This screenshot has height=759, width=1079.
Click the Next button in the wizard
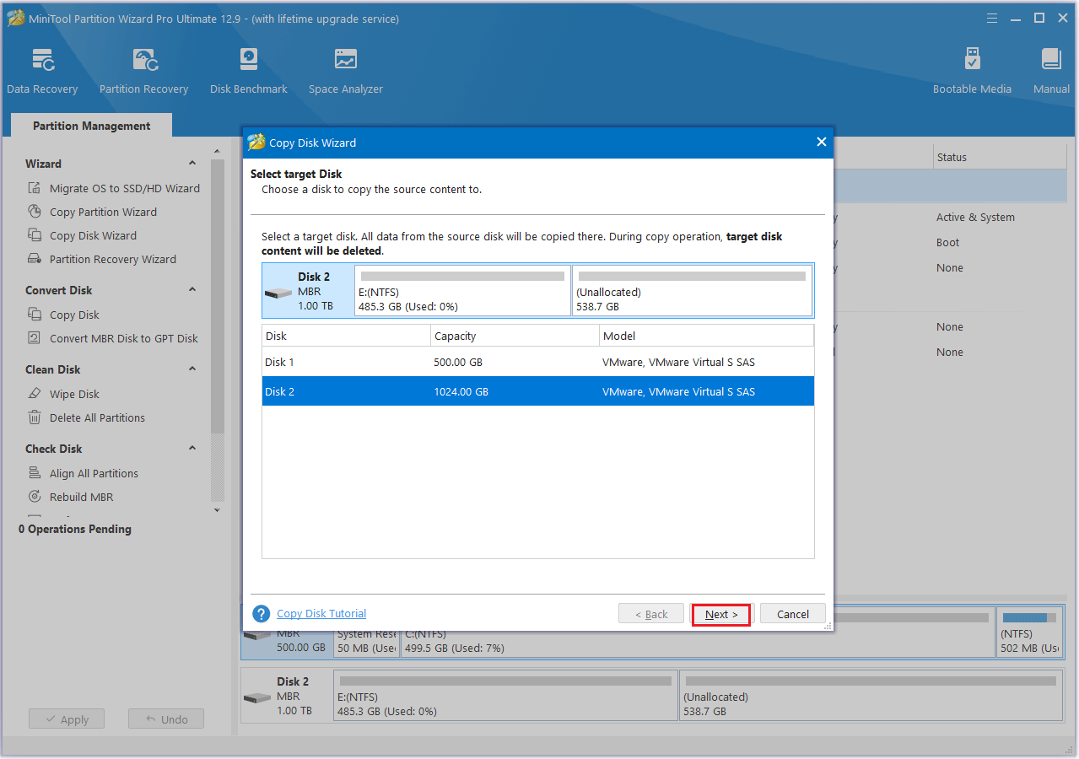click(x=720, y=613)
